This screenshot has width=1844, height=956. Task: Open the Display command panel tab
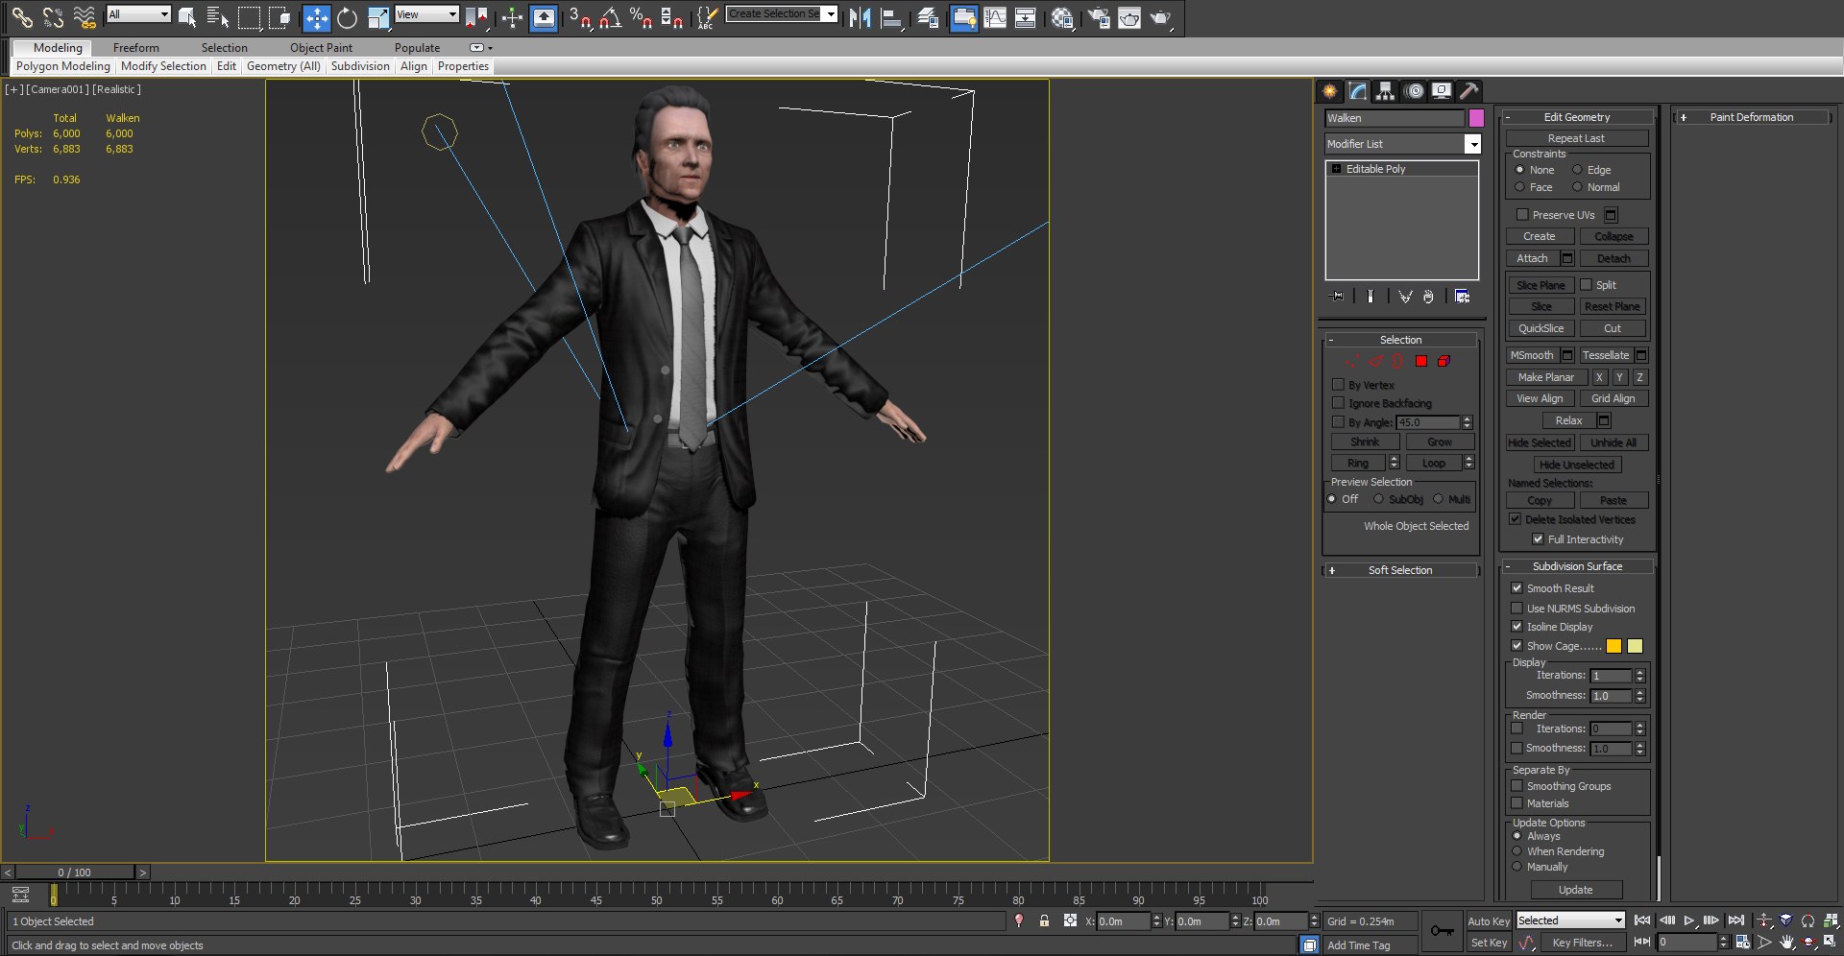[1441, 91]
